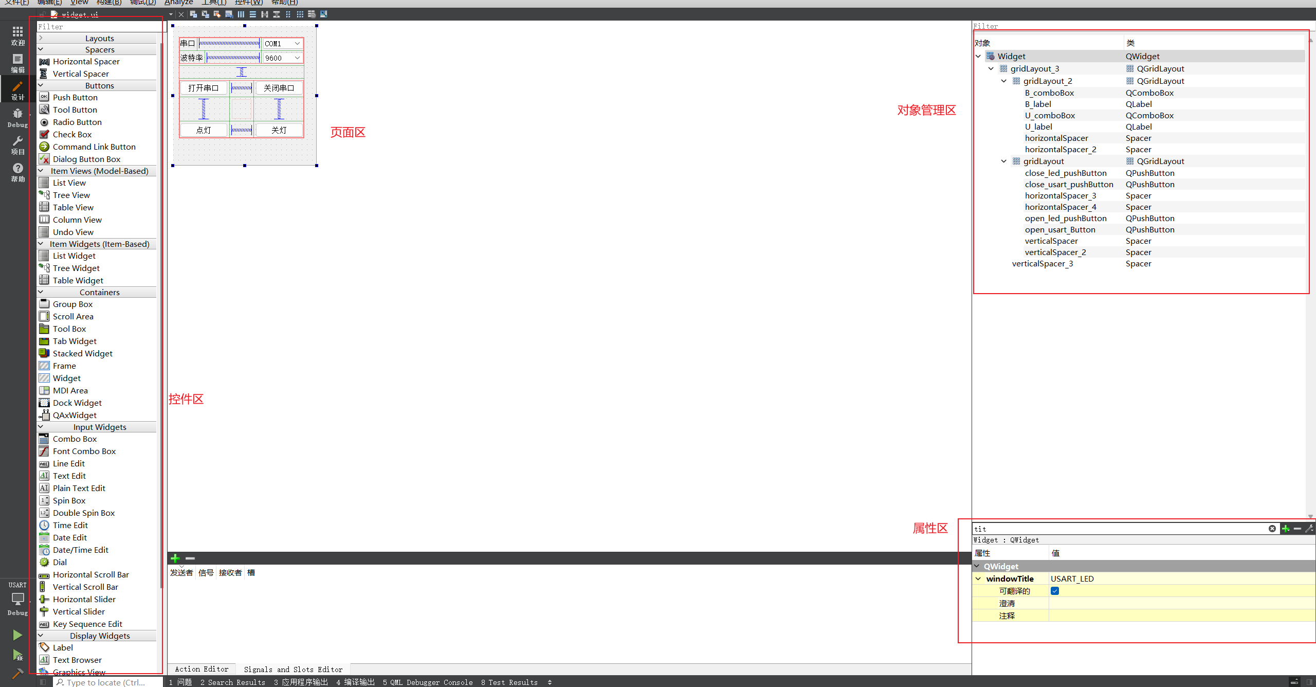Click 打开串口 button in page area
Image resolution: width=1316 pixels, height=687 pixels.
point(203,87)
